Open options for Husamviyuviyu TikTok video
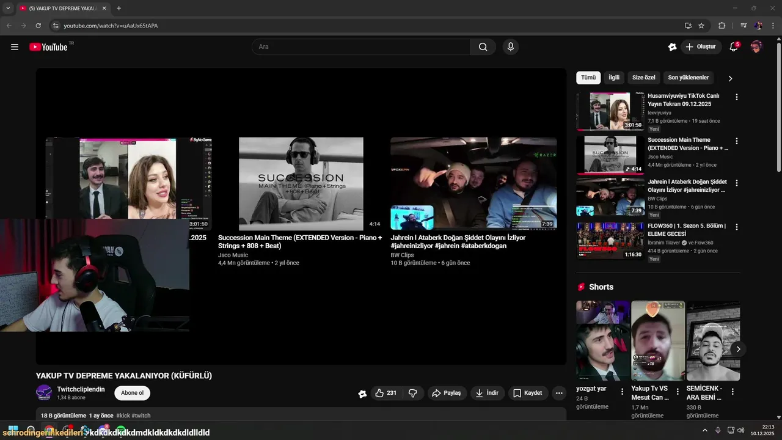This screenshot has height=440, width=782. coord(737,97)
